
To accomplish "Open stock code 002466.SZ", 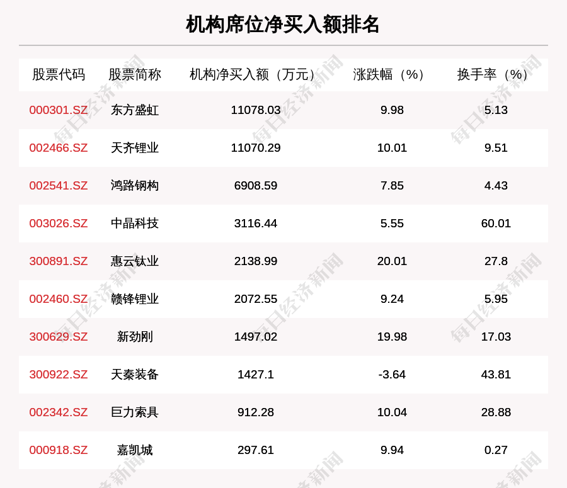I will click(59, 148).
